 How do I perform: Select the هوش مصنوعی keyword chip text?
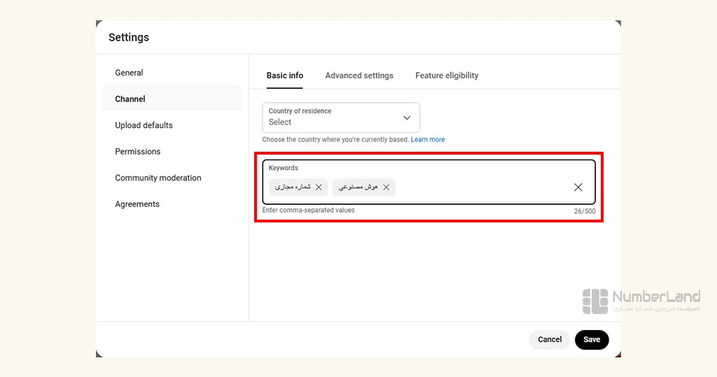358,187
